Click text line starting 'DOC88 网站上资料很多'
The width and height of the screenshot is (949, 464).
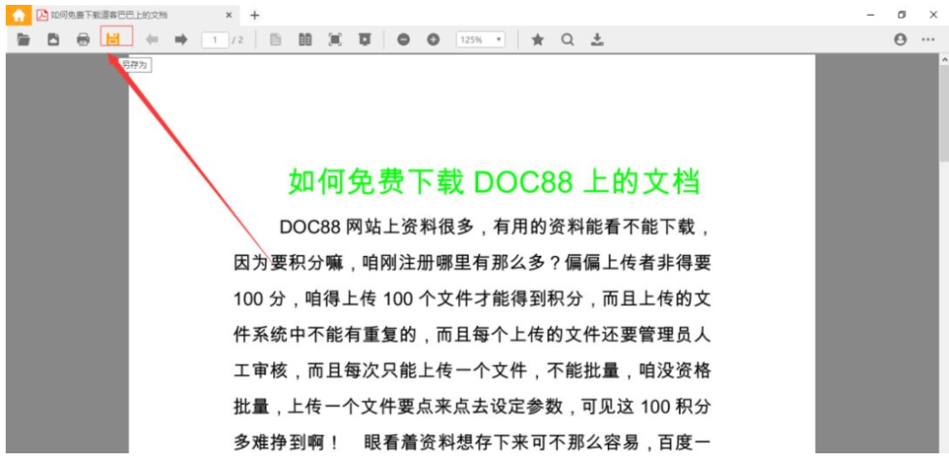tap(495, 228)
